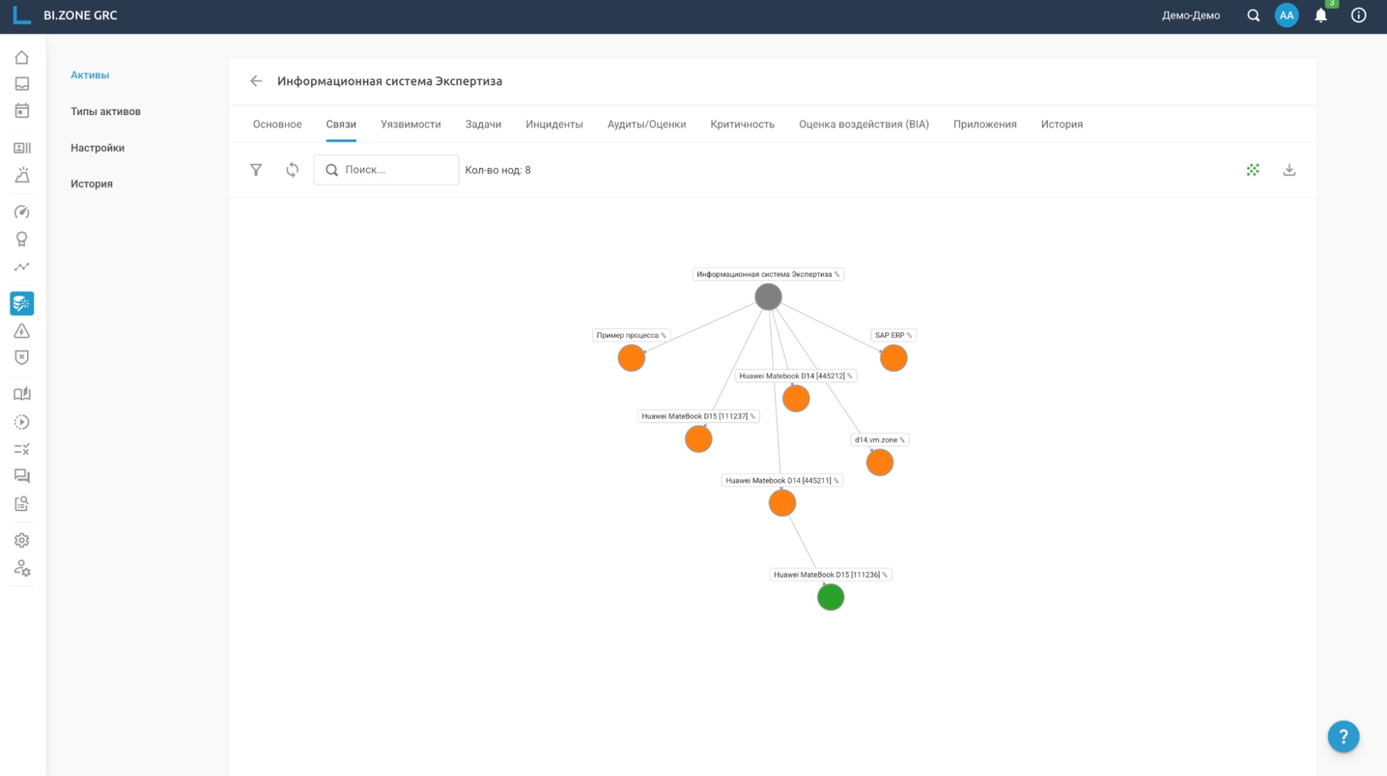Open the Оценка воздействия (BIA) tab
The image size is (1387, 776).
864,124
